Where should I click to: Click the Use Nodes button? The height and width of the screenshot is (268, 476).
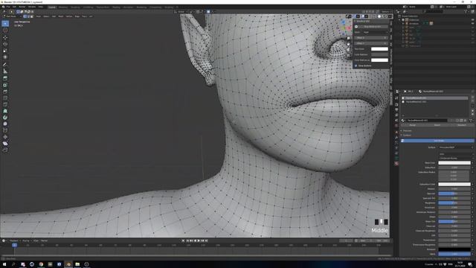437,141
